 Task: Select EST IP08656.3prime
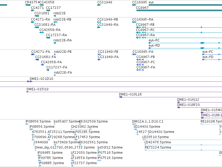coord(42,127)
